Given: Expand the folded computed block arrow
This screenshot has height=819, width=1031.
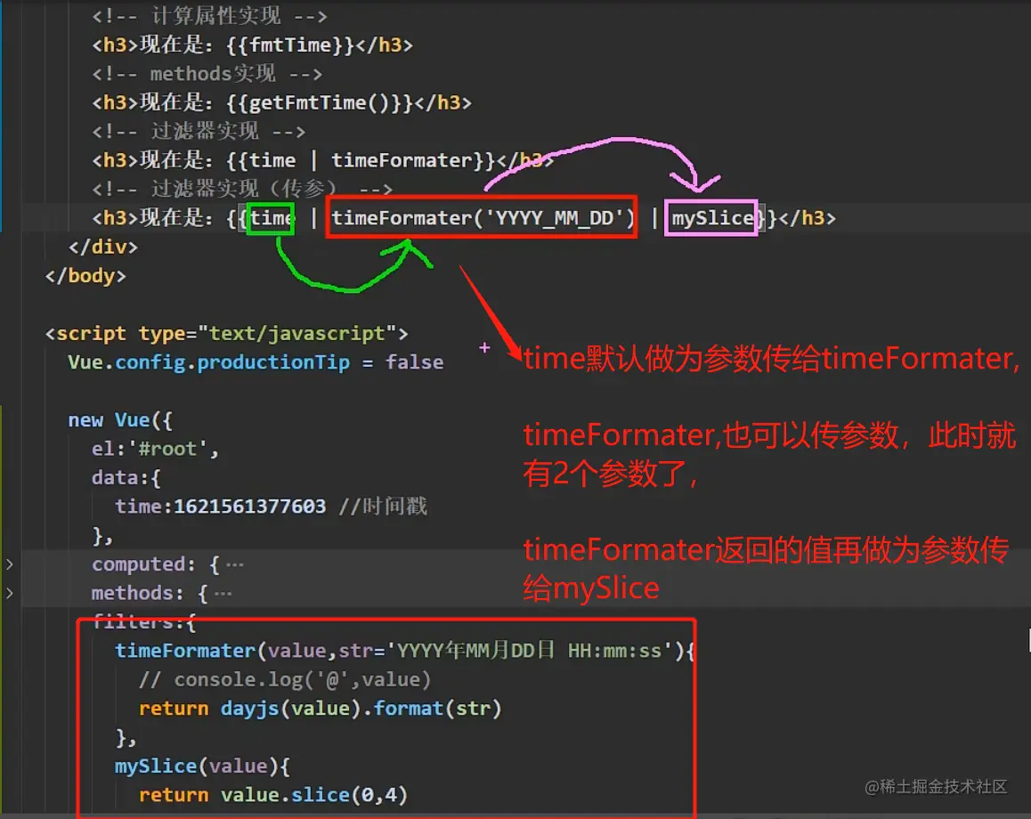Looking at the screenshot, I should (x=9, y=564).
